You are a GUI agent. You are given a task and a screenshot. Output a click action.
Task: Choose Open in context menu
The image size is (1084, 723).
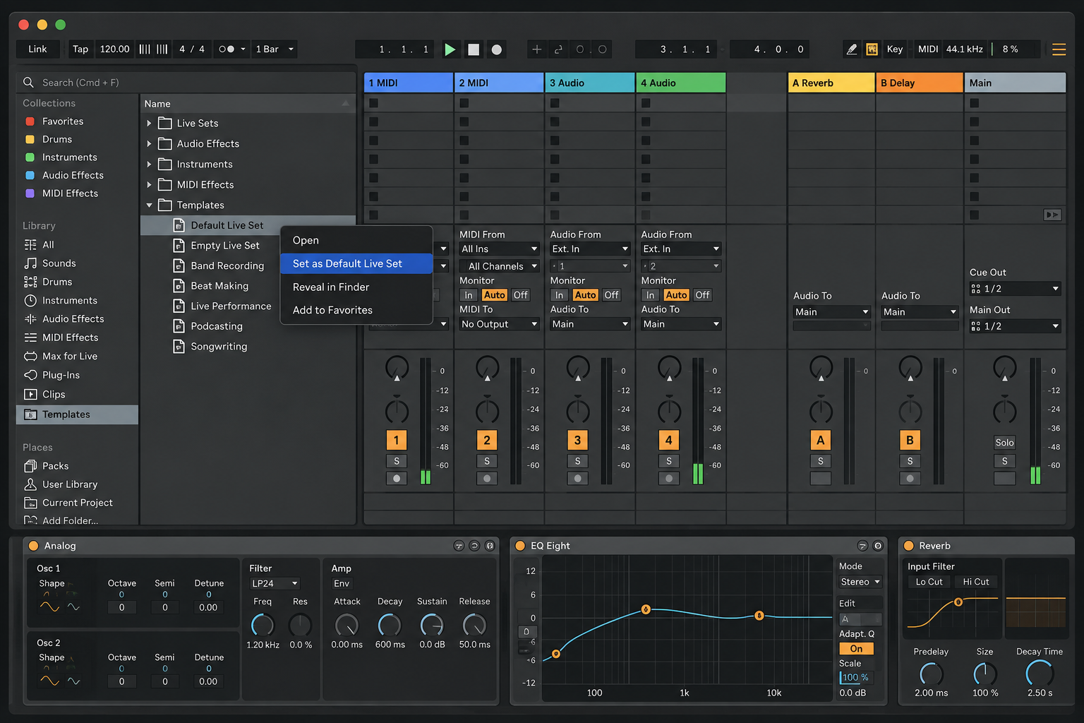[x=356, y=241]
